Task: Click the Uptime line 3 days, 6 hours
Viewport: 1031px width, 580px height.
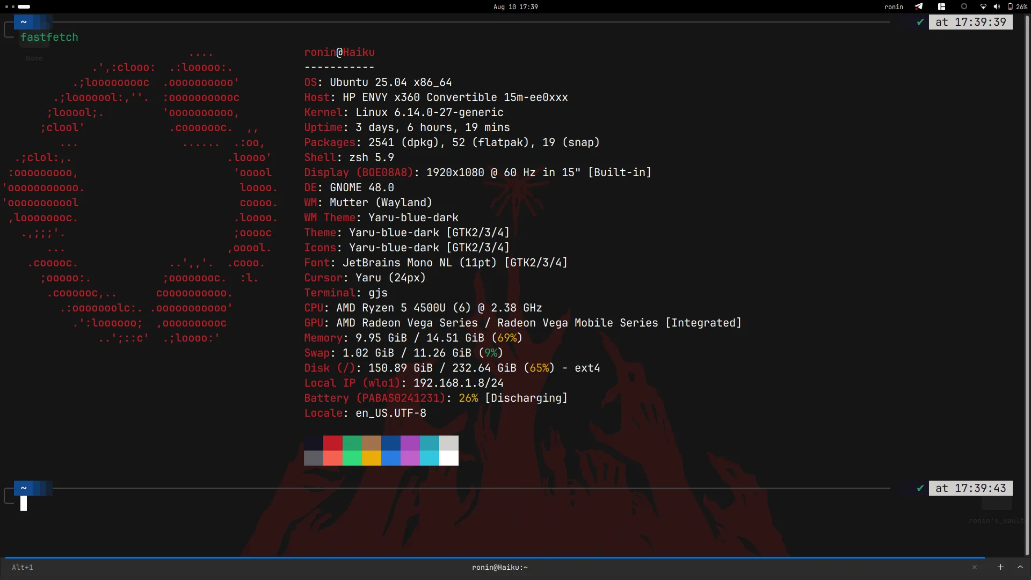Action: click(x=407, y=127)
